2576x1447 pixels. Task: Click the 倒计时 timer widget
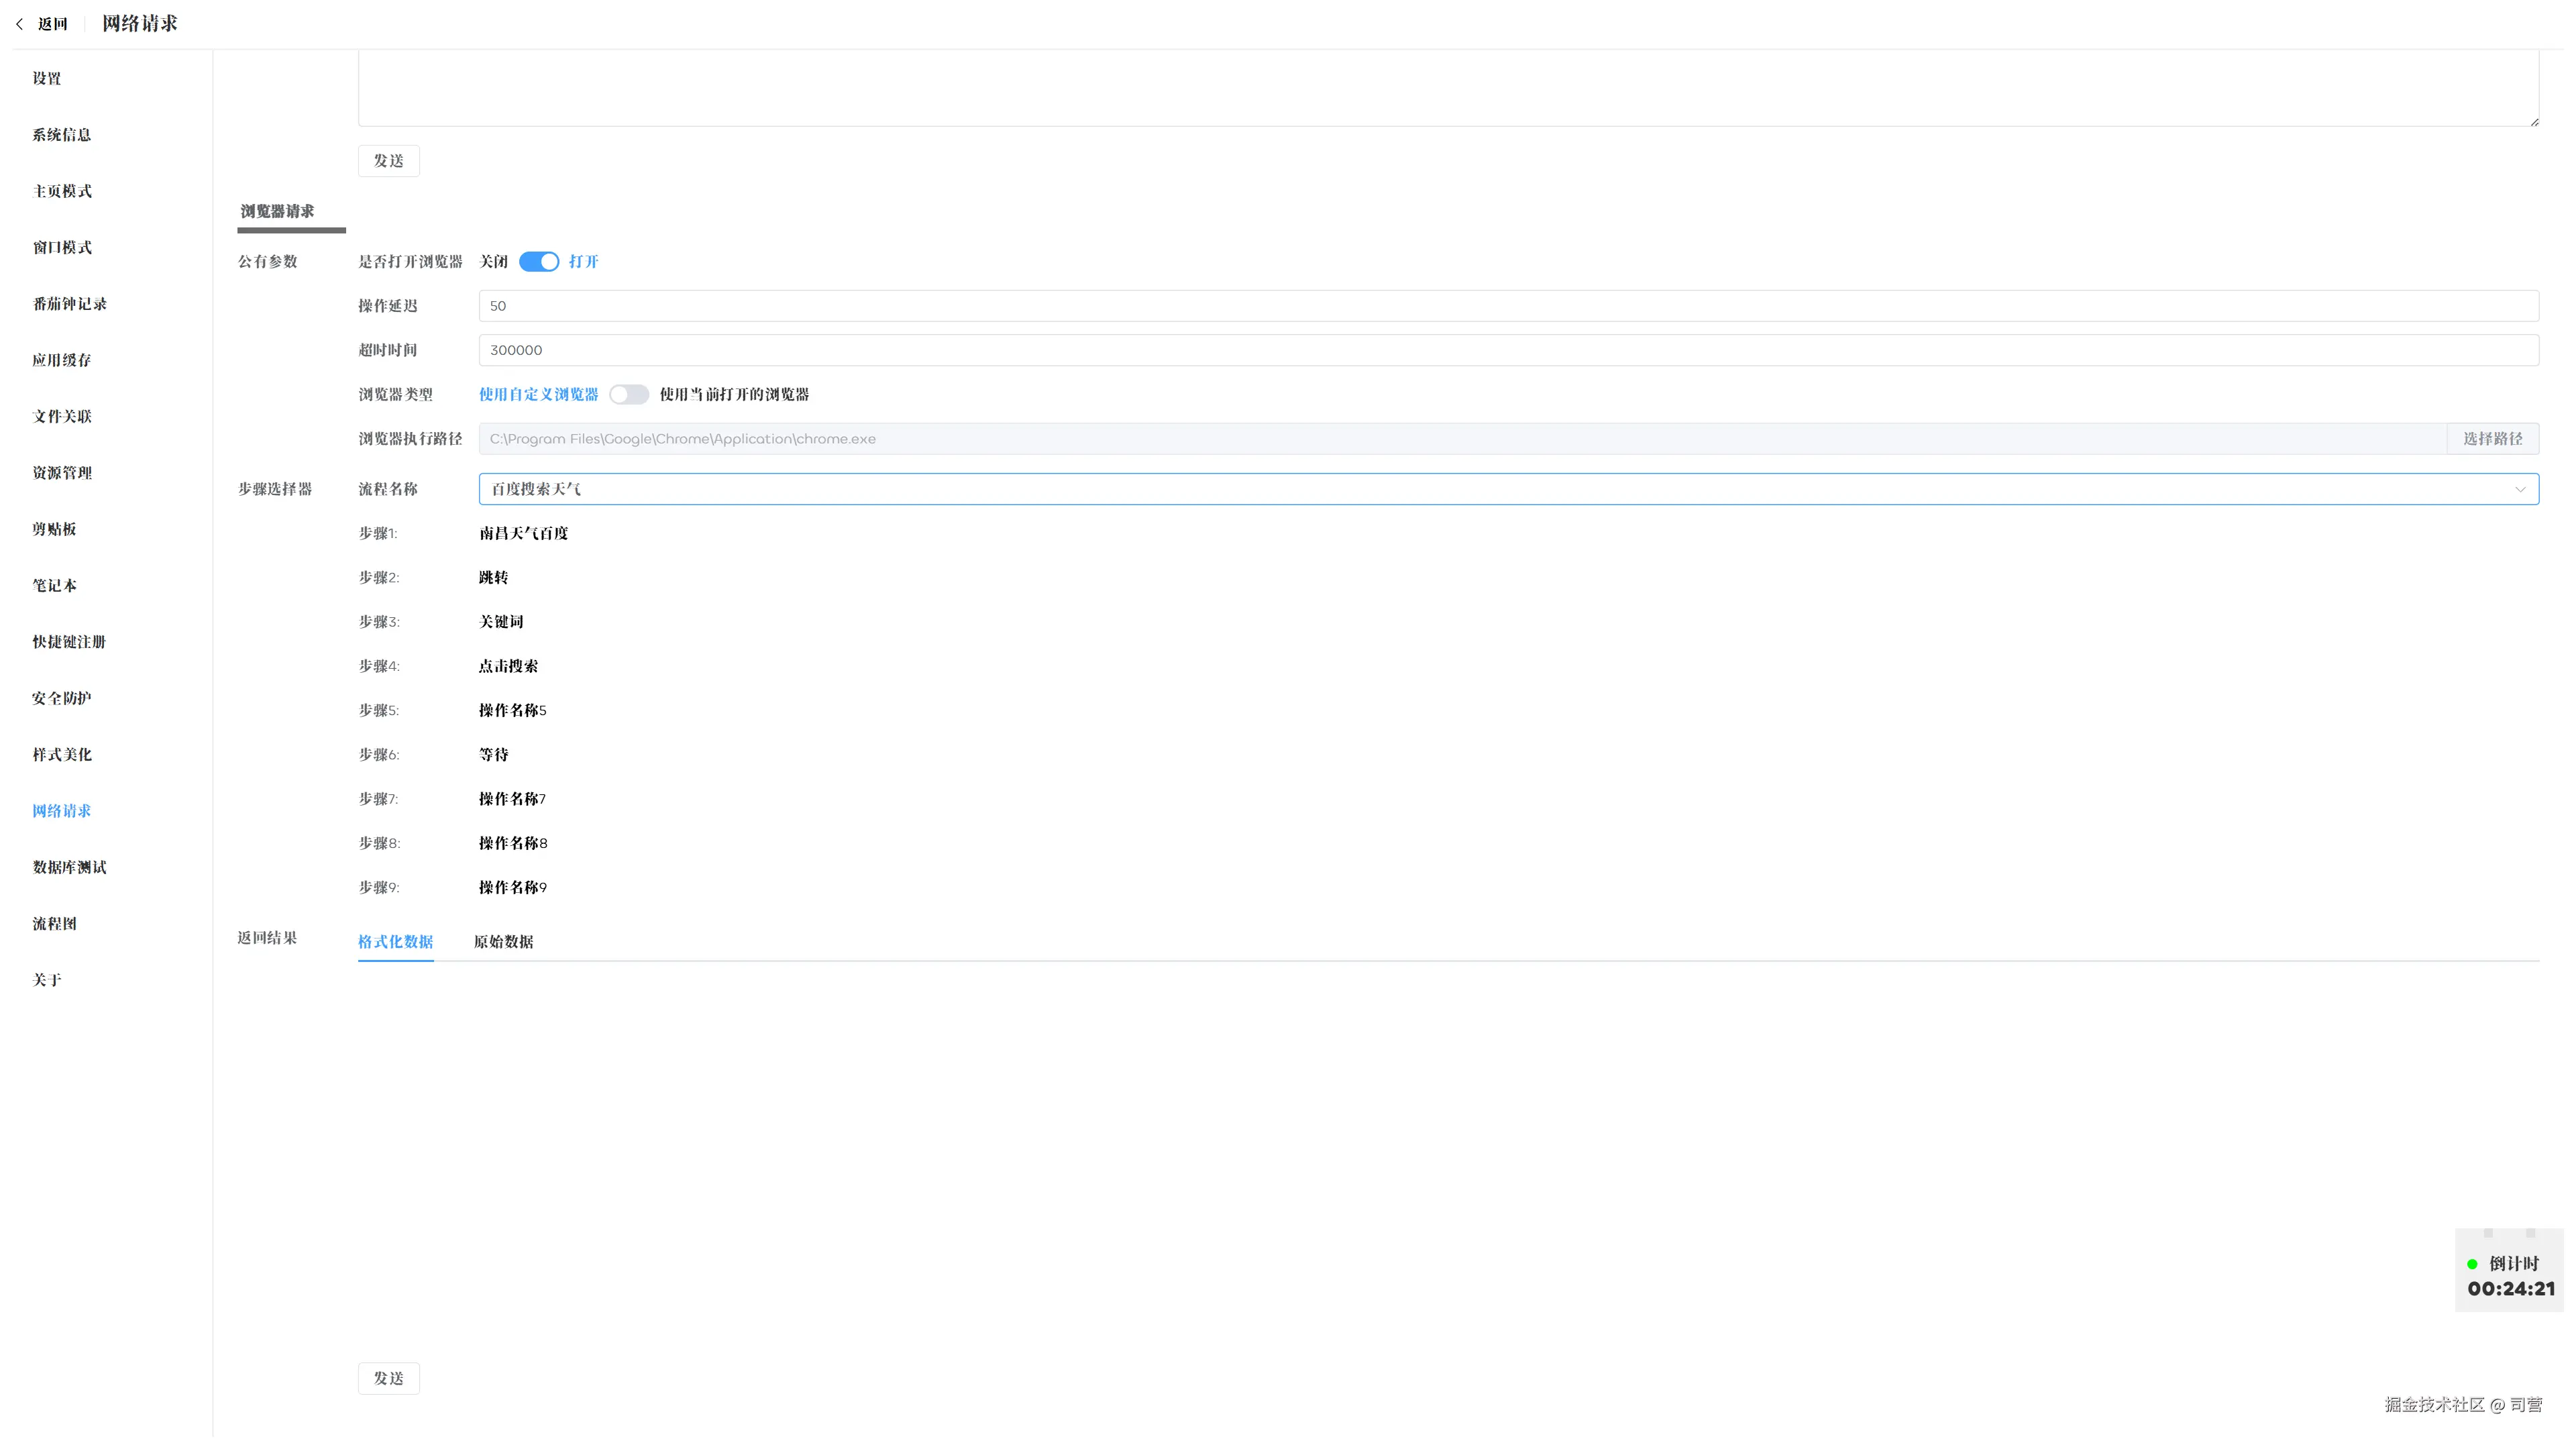pyautogui.click(x=2509, y=1277)
